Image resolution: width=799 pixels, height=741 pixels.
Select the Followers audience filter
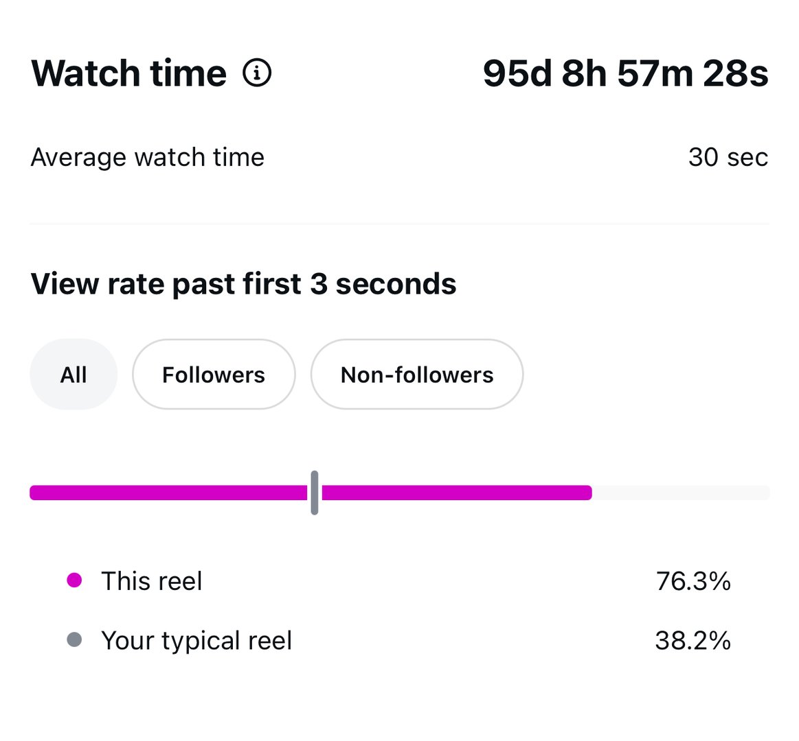pos(214,375)
